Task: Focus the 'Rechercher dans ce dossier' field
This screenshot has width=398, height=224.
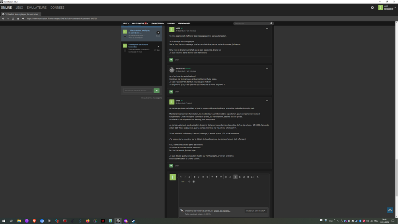Action: 138,90
